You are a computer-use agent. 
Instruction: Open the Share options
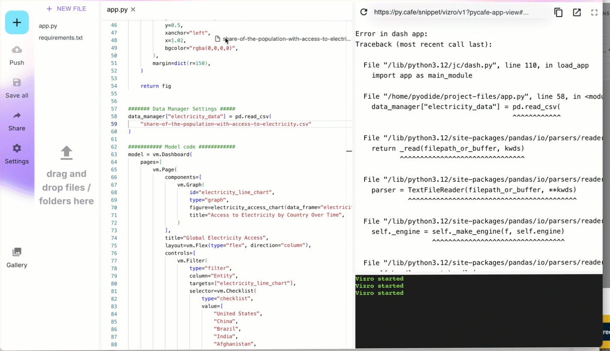click(x=17, y=121)
